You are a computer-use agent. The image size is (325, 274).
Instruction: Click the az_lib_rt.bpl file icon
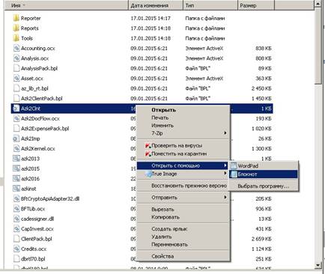[x=16, y=88]
